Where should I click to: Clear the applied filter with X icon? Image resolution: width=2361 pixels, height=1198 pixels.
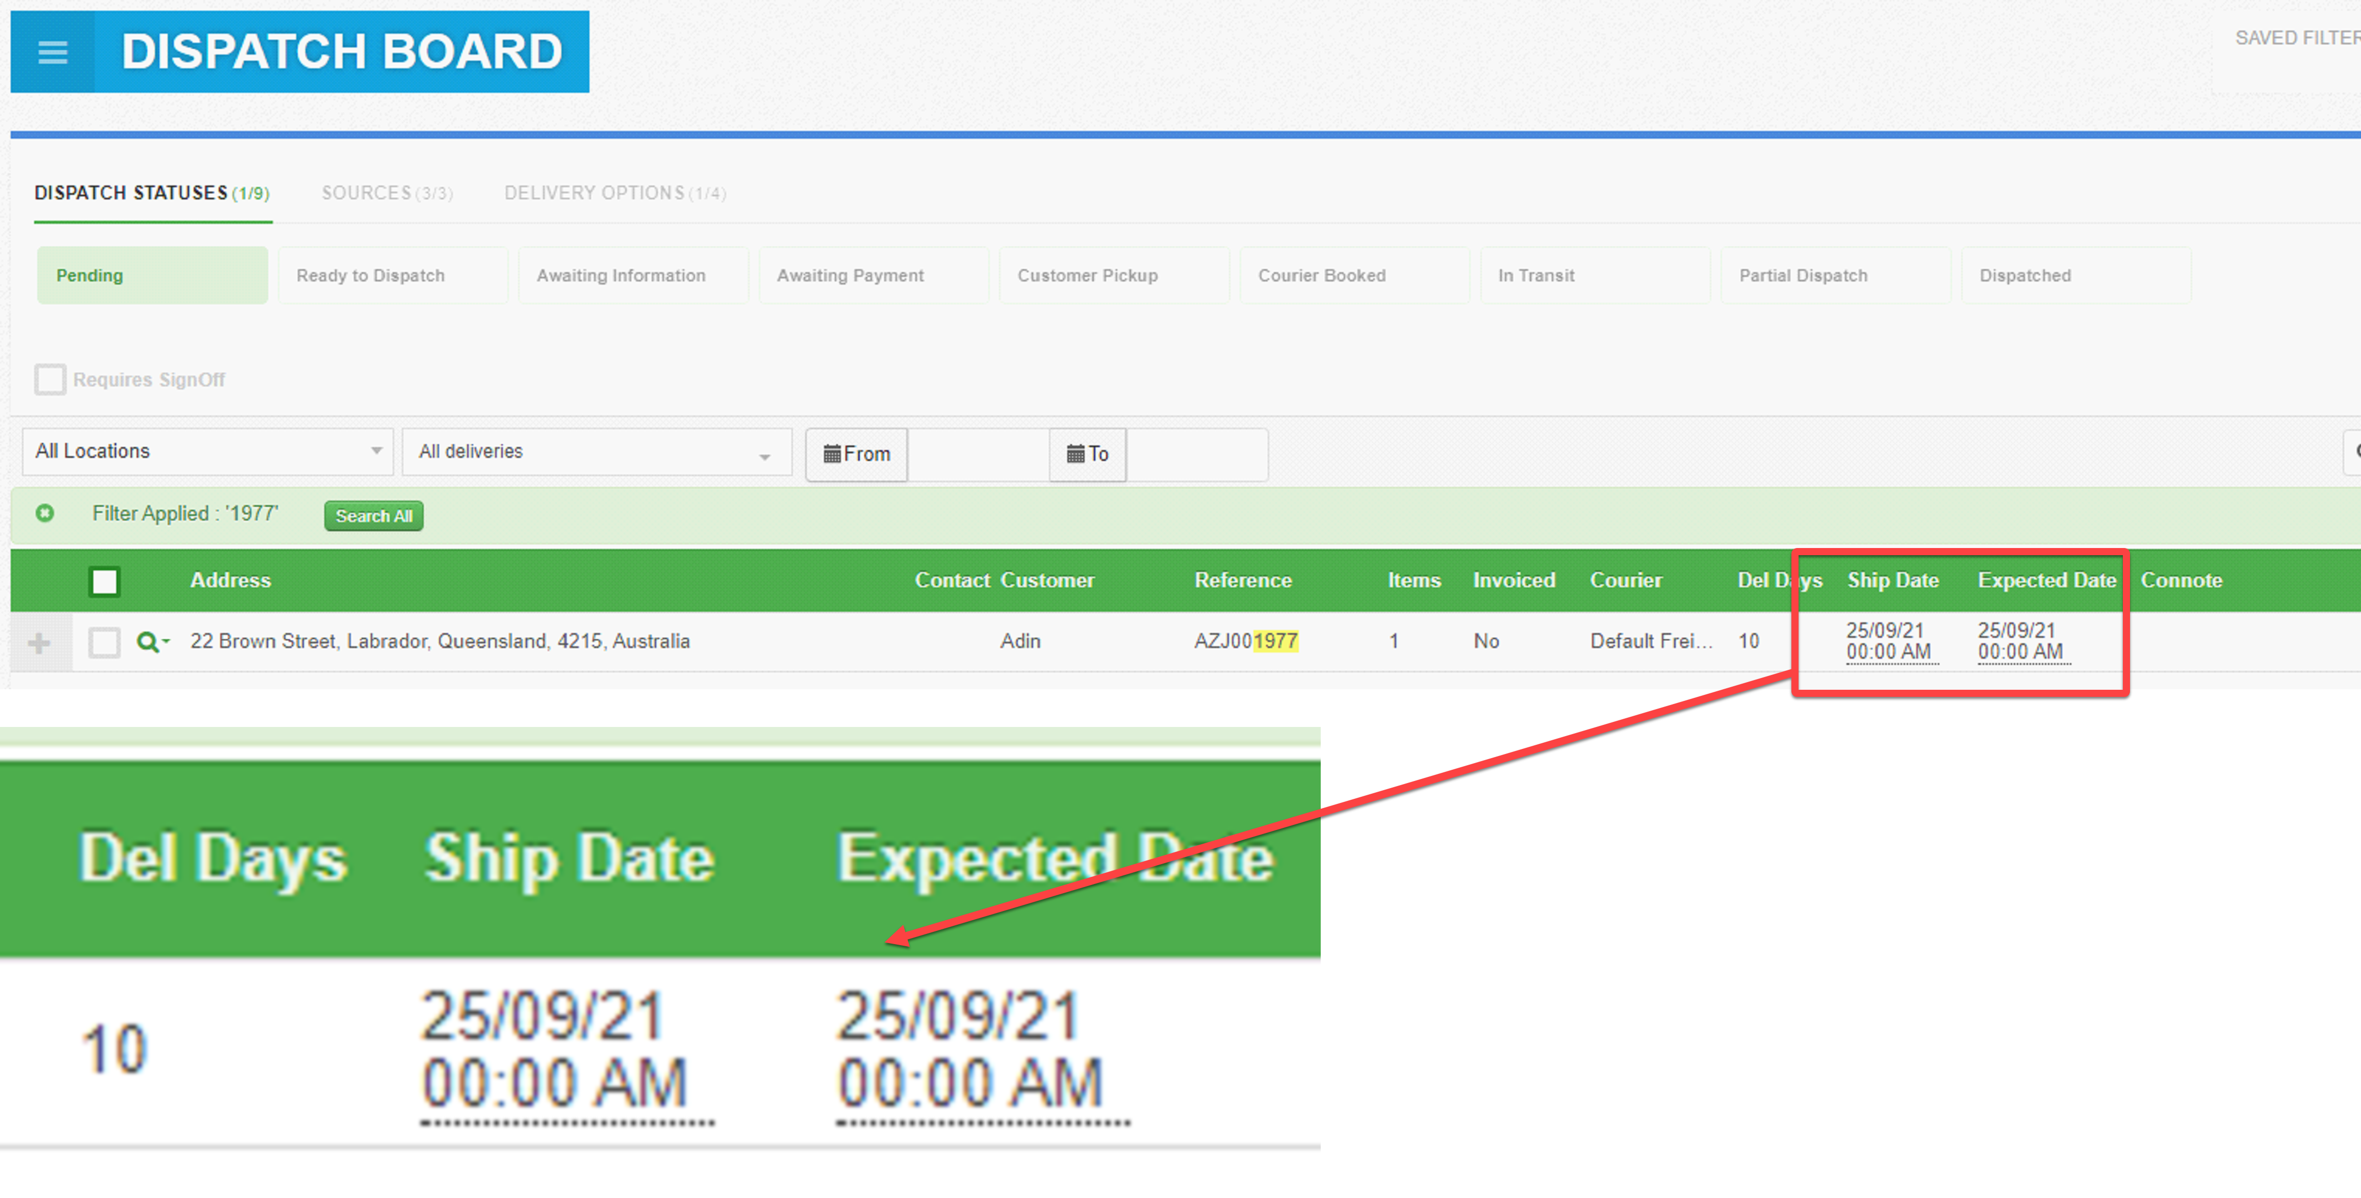(x=45, y=513)
